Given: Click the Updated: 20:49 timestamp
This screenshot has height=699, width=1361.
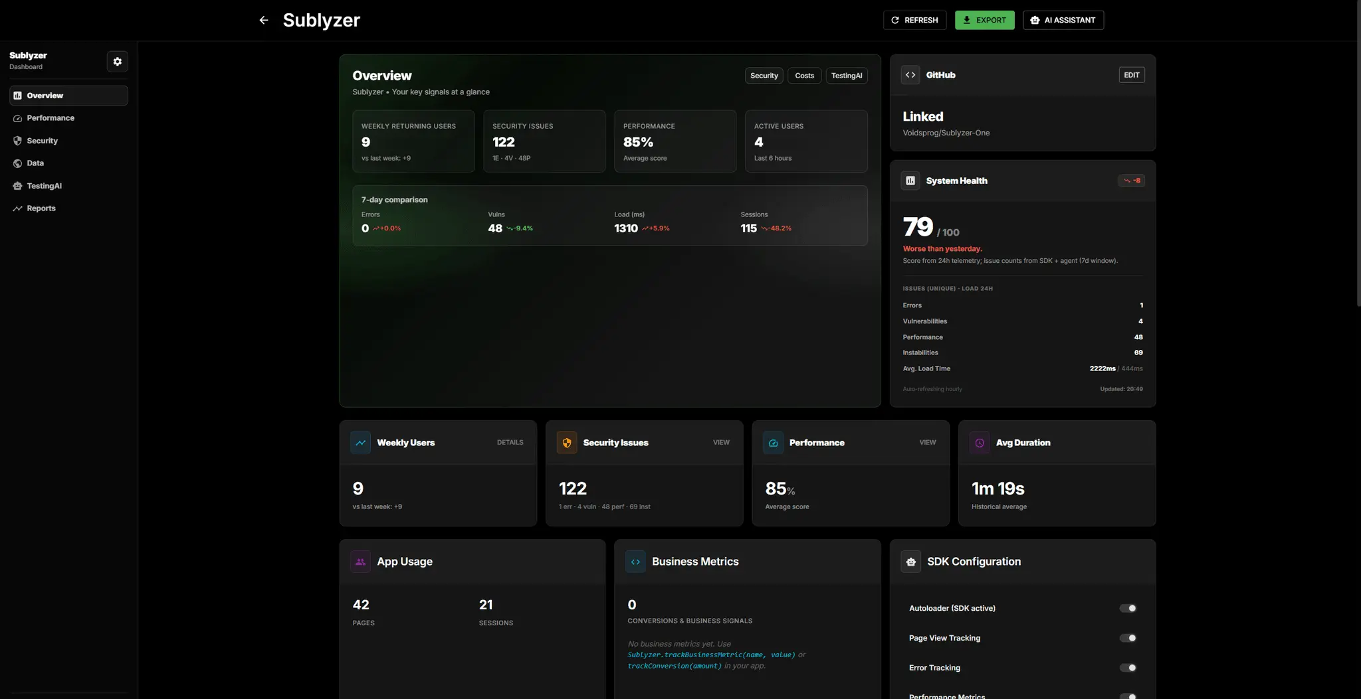Looking at the screenshot, I should 1121,389.
